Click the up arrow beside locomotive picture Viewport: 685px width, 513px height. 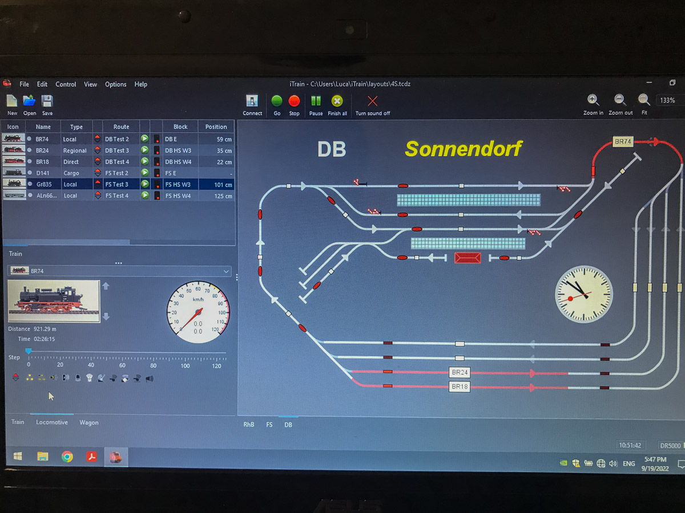pyautogui.click(x=106, y=286)
